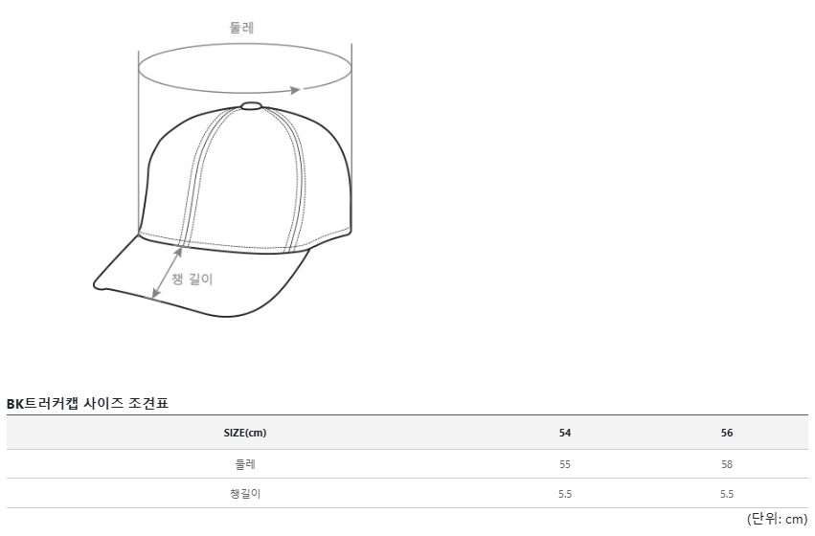Click the 둘레 label above the cap
815x536 pixels.
[x=241, y=28]
